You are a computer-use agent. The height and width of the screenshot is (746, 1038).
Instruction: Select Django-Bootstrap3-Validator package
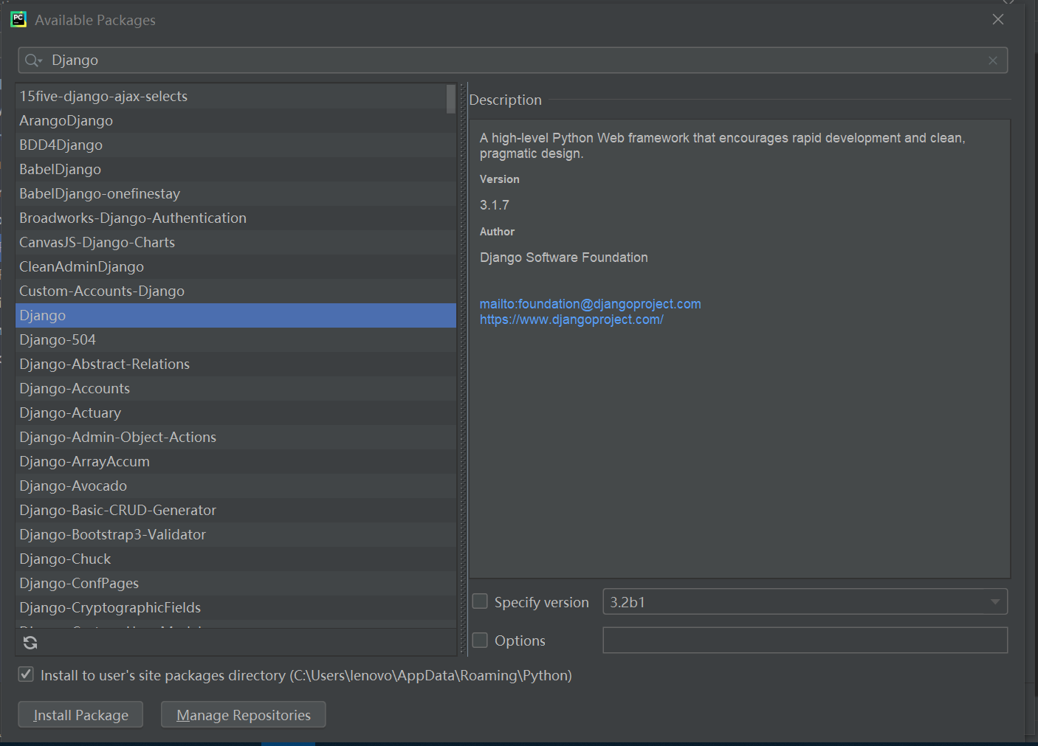pyautogui.click(x=236, y=534)
